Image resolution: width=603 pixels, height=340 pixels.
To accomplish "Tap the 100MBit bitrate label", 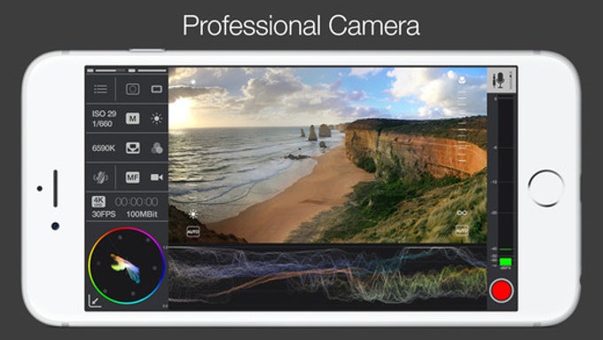I will tap(142, 215).
